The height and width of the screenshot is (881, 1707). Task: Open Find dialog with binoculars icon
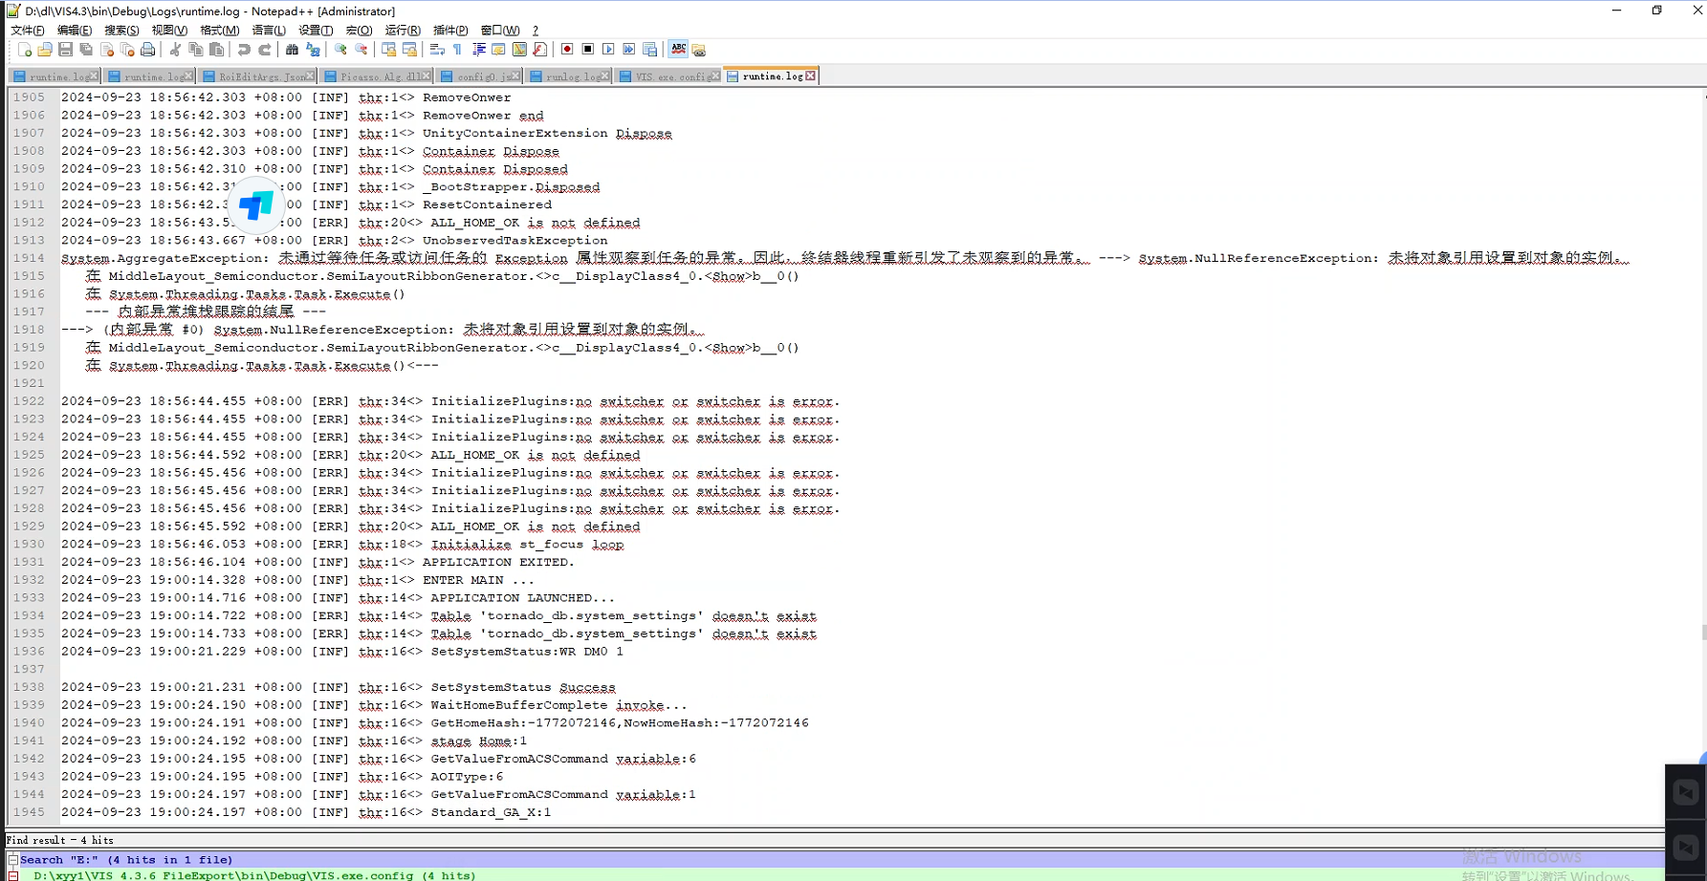tap(292, 50)
